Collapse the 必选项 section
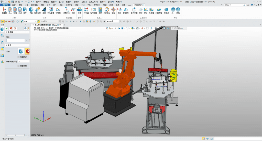The height and width of the screenshot is (141, 262). pyautogui.click(x=6, y=32)
